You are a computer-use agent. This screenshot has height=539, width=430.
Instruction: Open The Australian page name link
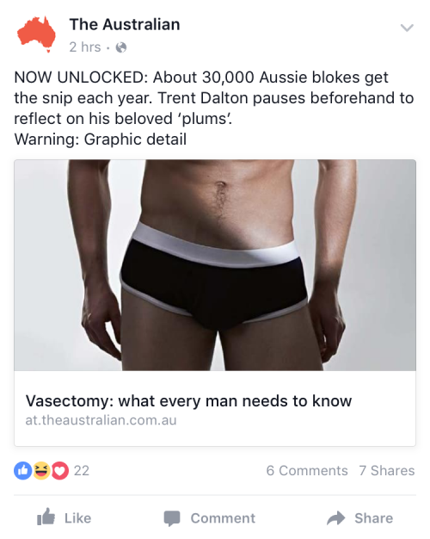(x=125, y=24)
